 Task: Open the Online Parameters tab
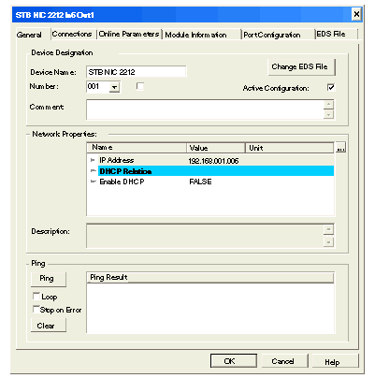pyautogui.click(x=129, y=34)
